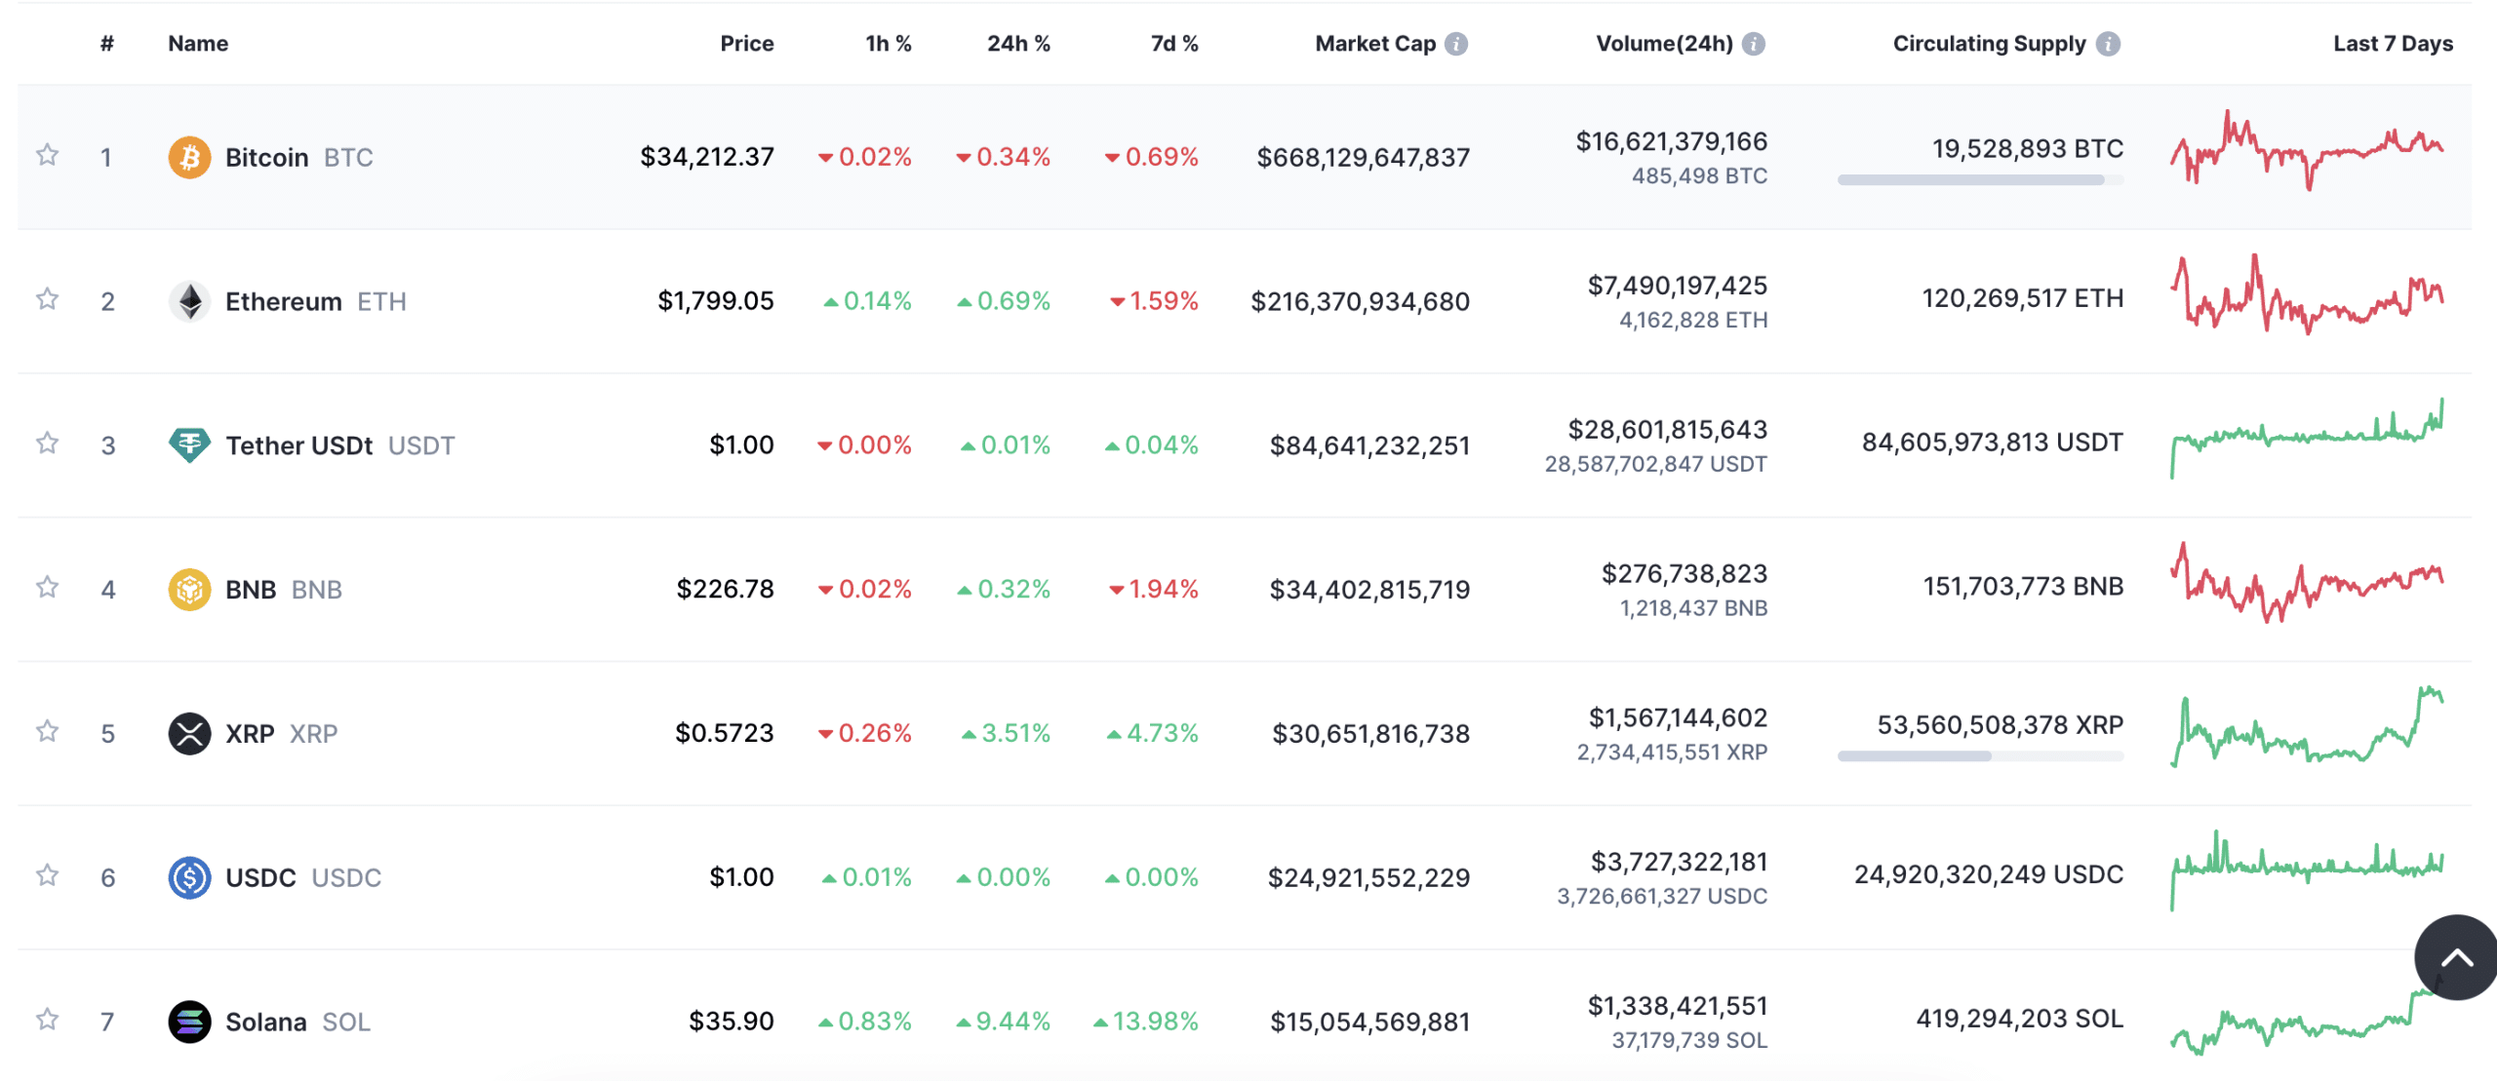The width and height of the screenshot is (2497, 1081).
Task: Click Tether volume $28,601,815,643
Action: 1668,430
